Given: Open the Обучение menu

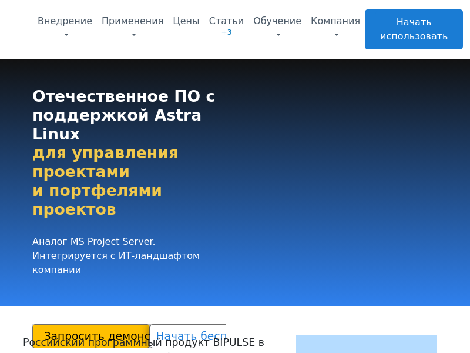Looking at the screenshot, I should pos(277,21).
